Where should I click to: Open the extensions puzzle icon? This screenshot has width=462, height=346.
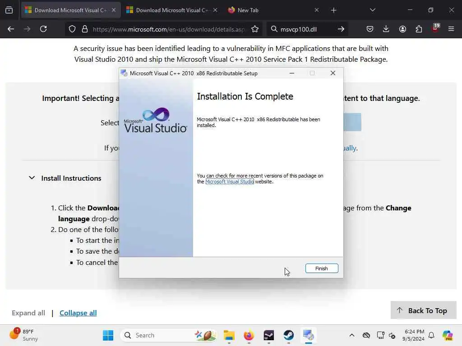419,29
